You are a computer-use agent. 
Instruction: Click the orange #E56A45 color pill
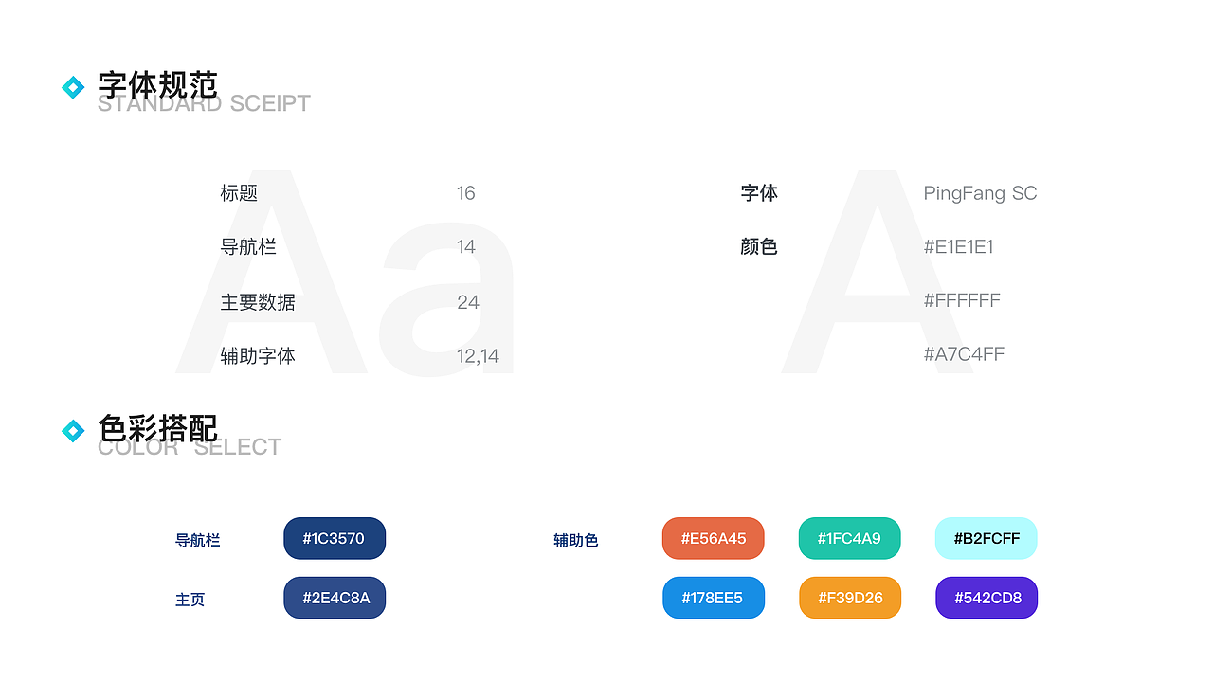click(714, 538)
